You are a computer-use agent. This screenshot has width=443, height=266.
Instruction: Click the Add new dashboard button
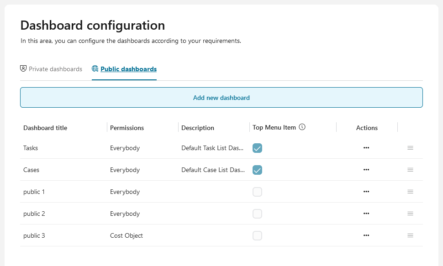(221, 98)
